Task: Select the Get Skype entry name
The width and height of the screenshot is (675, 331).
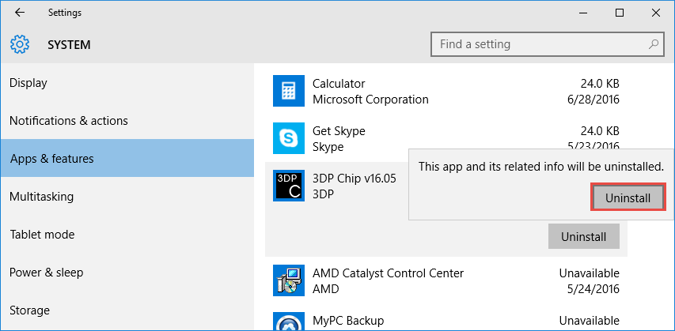Action: pos(339,130)
